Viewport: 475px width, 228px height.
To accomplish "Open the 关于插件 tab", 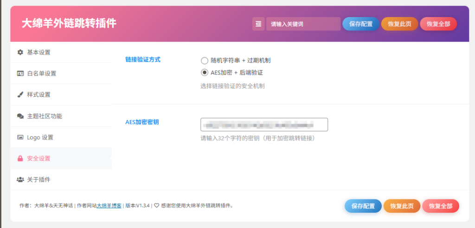I will tap(39, 179).
